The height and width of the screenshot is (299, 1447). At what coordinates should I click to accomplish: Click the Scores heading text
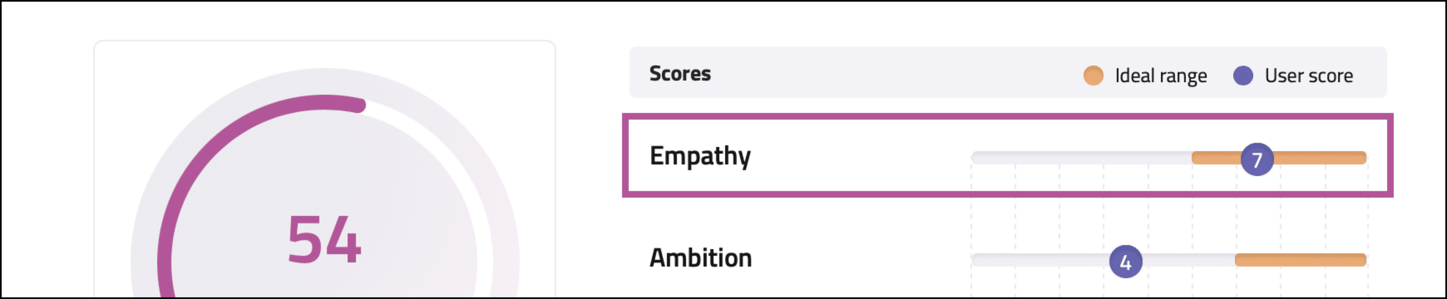click(680, 73)
